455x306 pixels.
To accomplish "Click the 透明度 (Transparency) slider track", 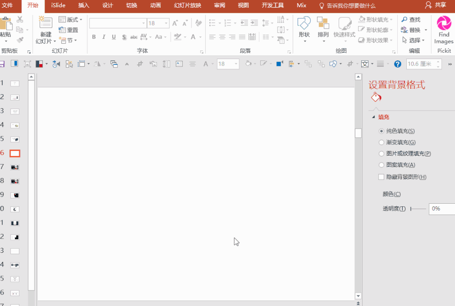I will click(418, 209).
